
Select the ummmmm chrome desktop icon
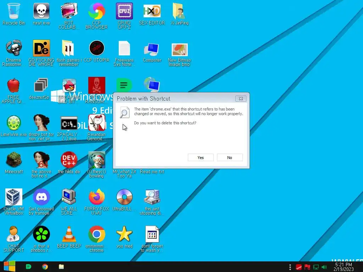tap(96, 234)
